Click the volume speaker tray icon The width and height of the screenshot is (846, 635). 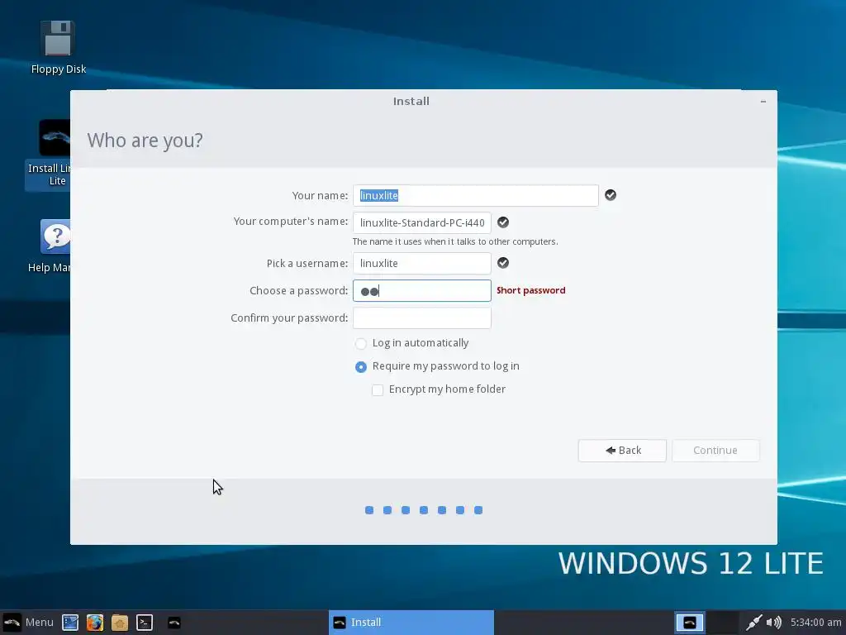click(773, 623)
